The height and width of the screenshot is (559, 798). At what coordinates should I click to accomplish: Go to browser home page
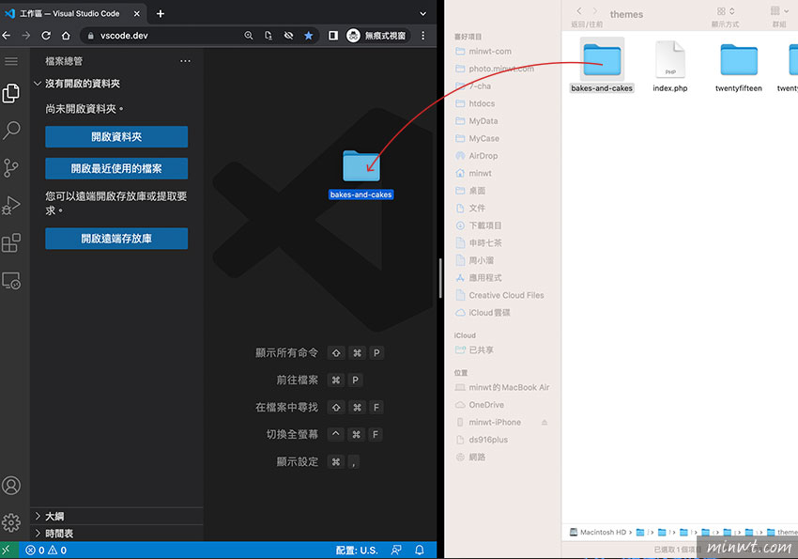click(66, 36)
